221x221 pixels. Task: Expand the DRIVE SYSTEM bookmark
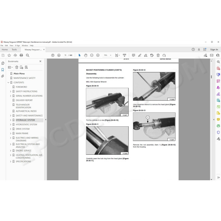click(x=10, y=129)
